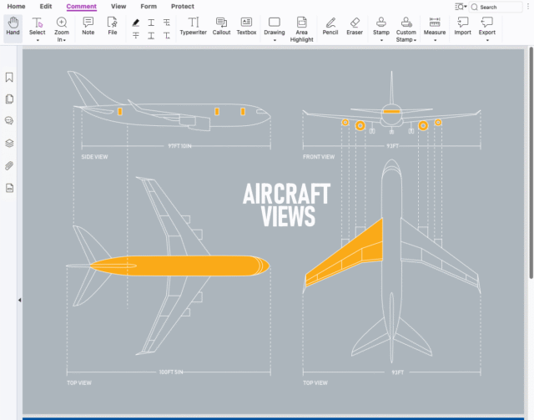534x420 pixels.
Task: Attach a File comment
Action: point(113,27)
